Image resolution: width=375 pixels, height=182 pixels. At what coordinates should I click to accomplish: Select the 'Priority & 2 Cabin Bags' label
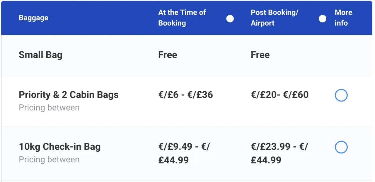(x=69, y=94)
